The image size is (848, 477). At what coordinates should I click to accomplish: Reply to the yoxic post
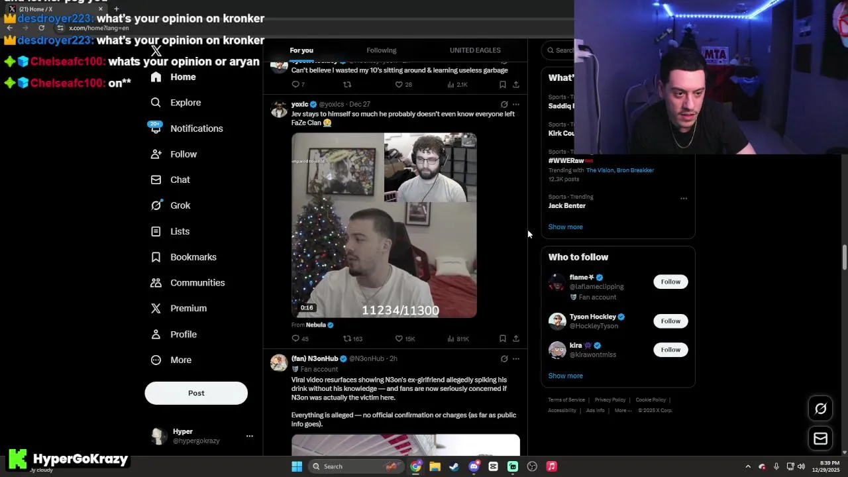coord(299,339)
